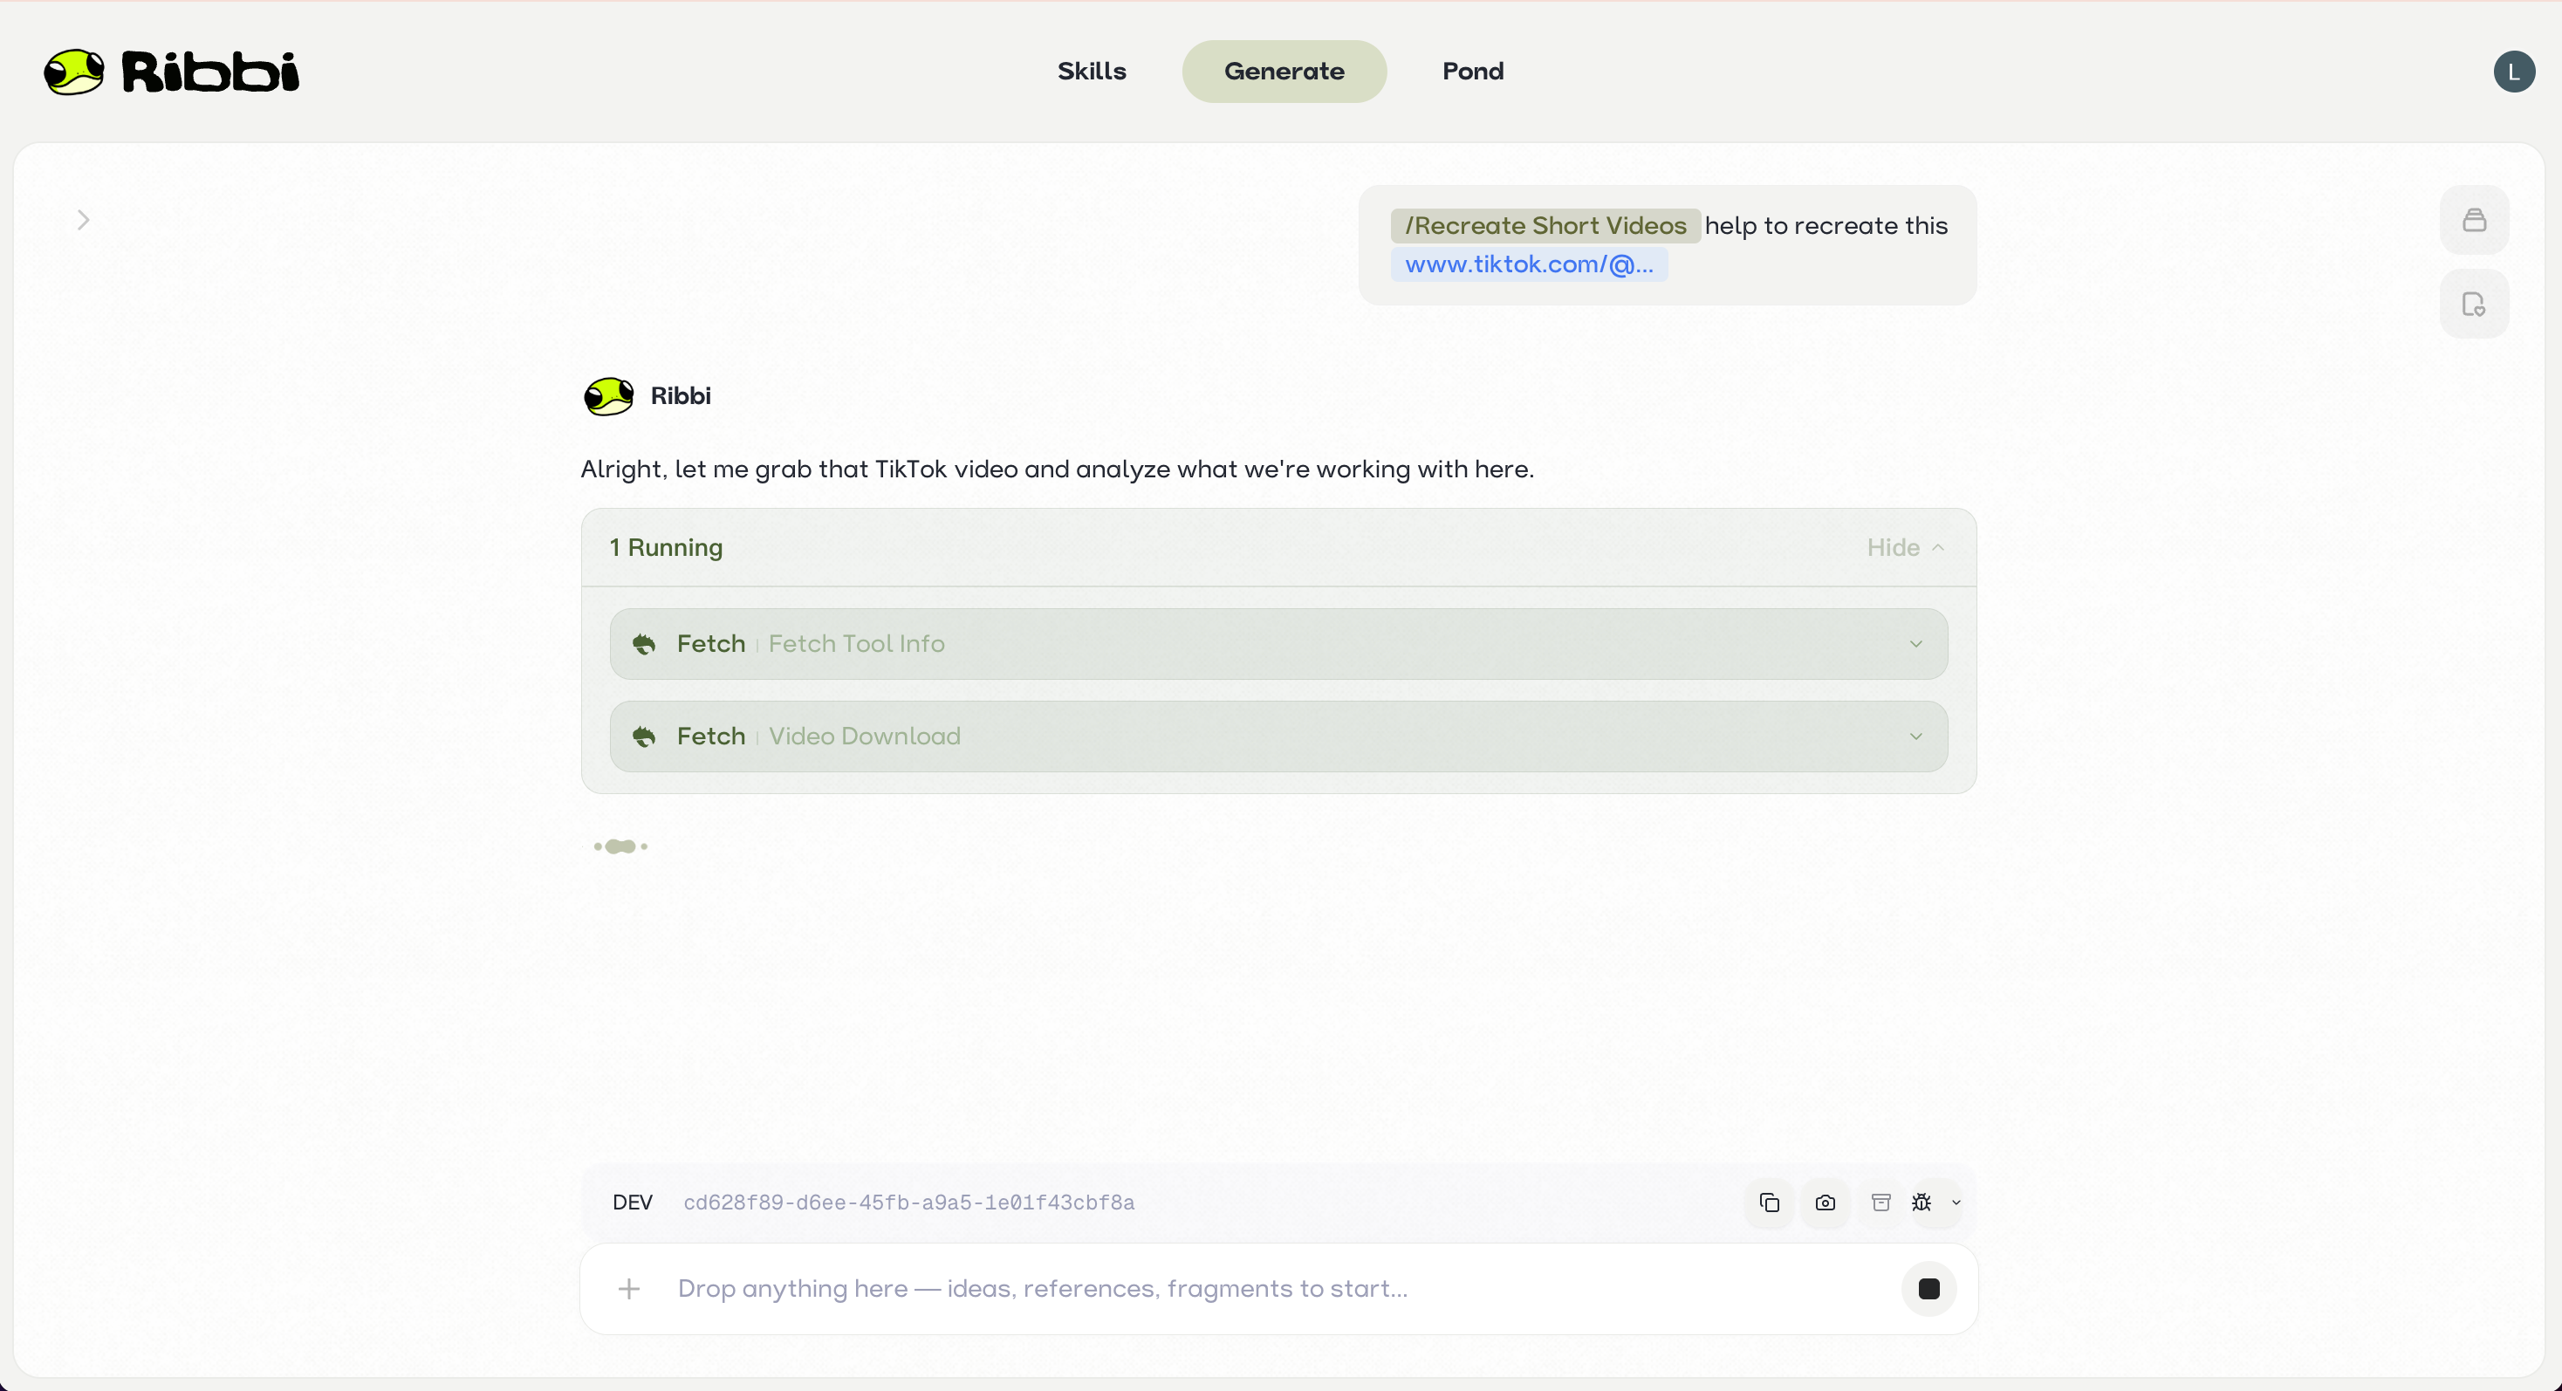Screen dimensions: 2562x1391
Task: Click the archive box icon
Action: coord(1880,1203)
